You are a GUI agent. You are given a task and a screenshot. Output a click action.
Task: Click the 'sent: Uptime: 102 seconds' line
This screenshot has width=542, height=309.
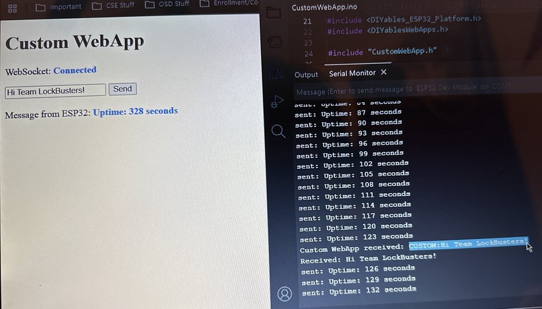[x=352, y=165]
